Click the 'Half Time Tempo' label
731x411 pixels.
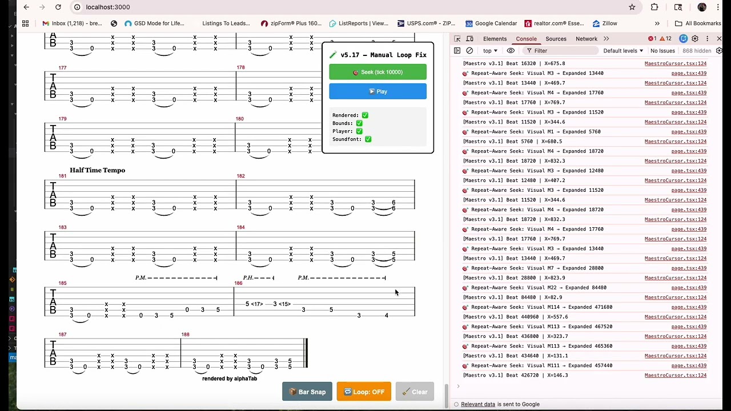click(97, 170)
